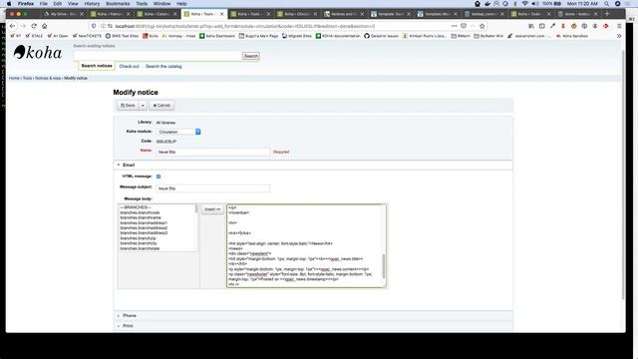Open macOS Spotlight search
The height and width of the screenshot is (359, 638).
click(607, 4)
